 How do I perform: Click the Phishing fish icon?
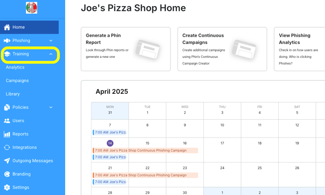point(7,41)
